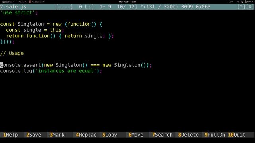Open the 9PullDn menu

click(x=215, y=135)
